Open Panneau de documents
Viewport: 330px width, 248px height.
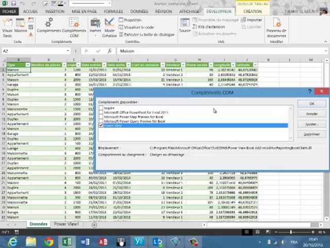point(276,27)
